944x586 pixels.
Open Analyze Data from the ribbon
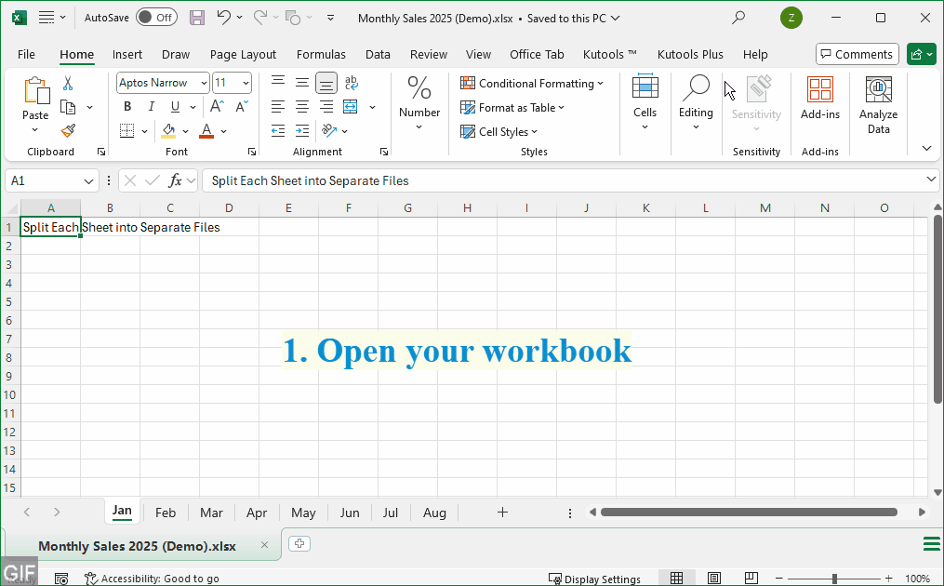point(878,106)
